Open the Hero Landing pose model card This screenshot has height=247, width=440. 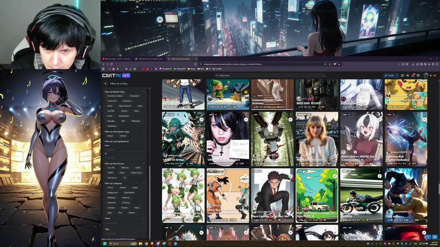coord(272,195)
